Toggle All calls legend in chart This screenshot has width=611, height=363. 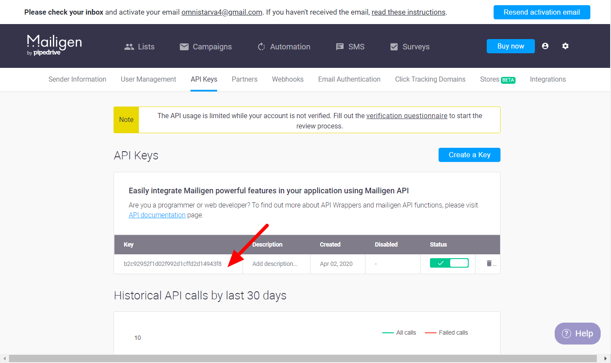click(399, 332)
